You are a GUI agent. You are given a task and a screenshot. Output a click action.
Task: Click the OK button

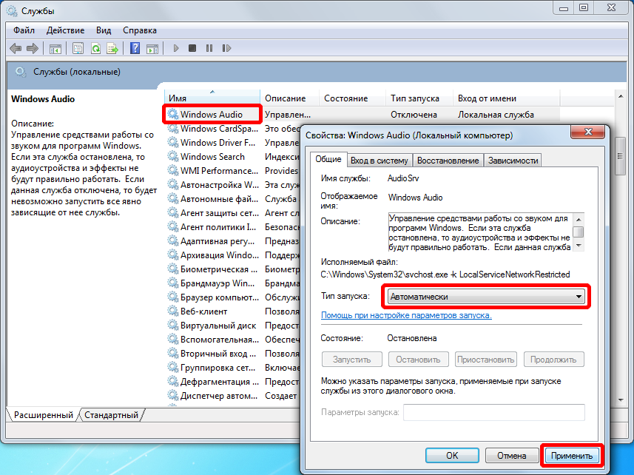452,456
